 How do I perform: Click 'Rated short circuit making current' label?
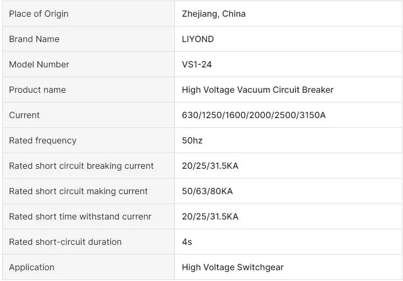tap(78, 191)
